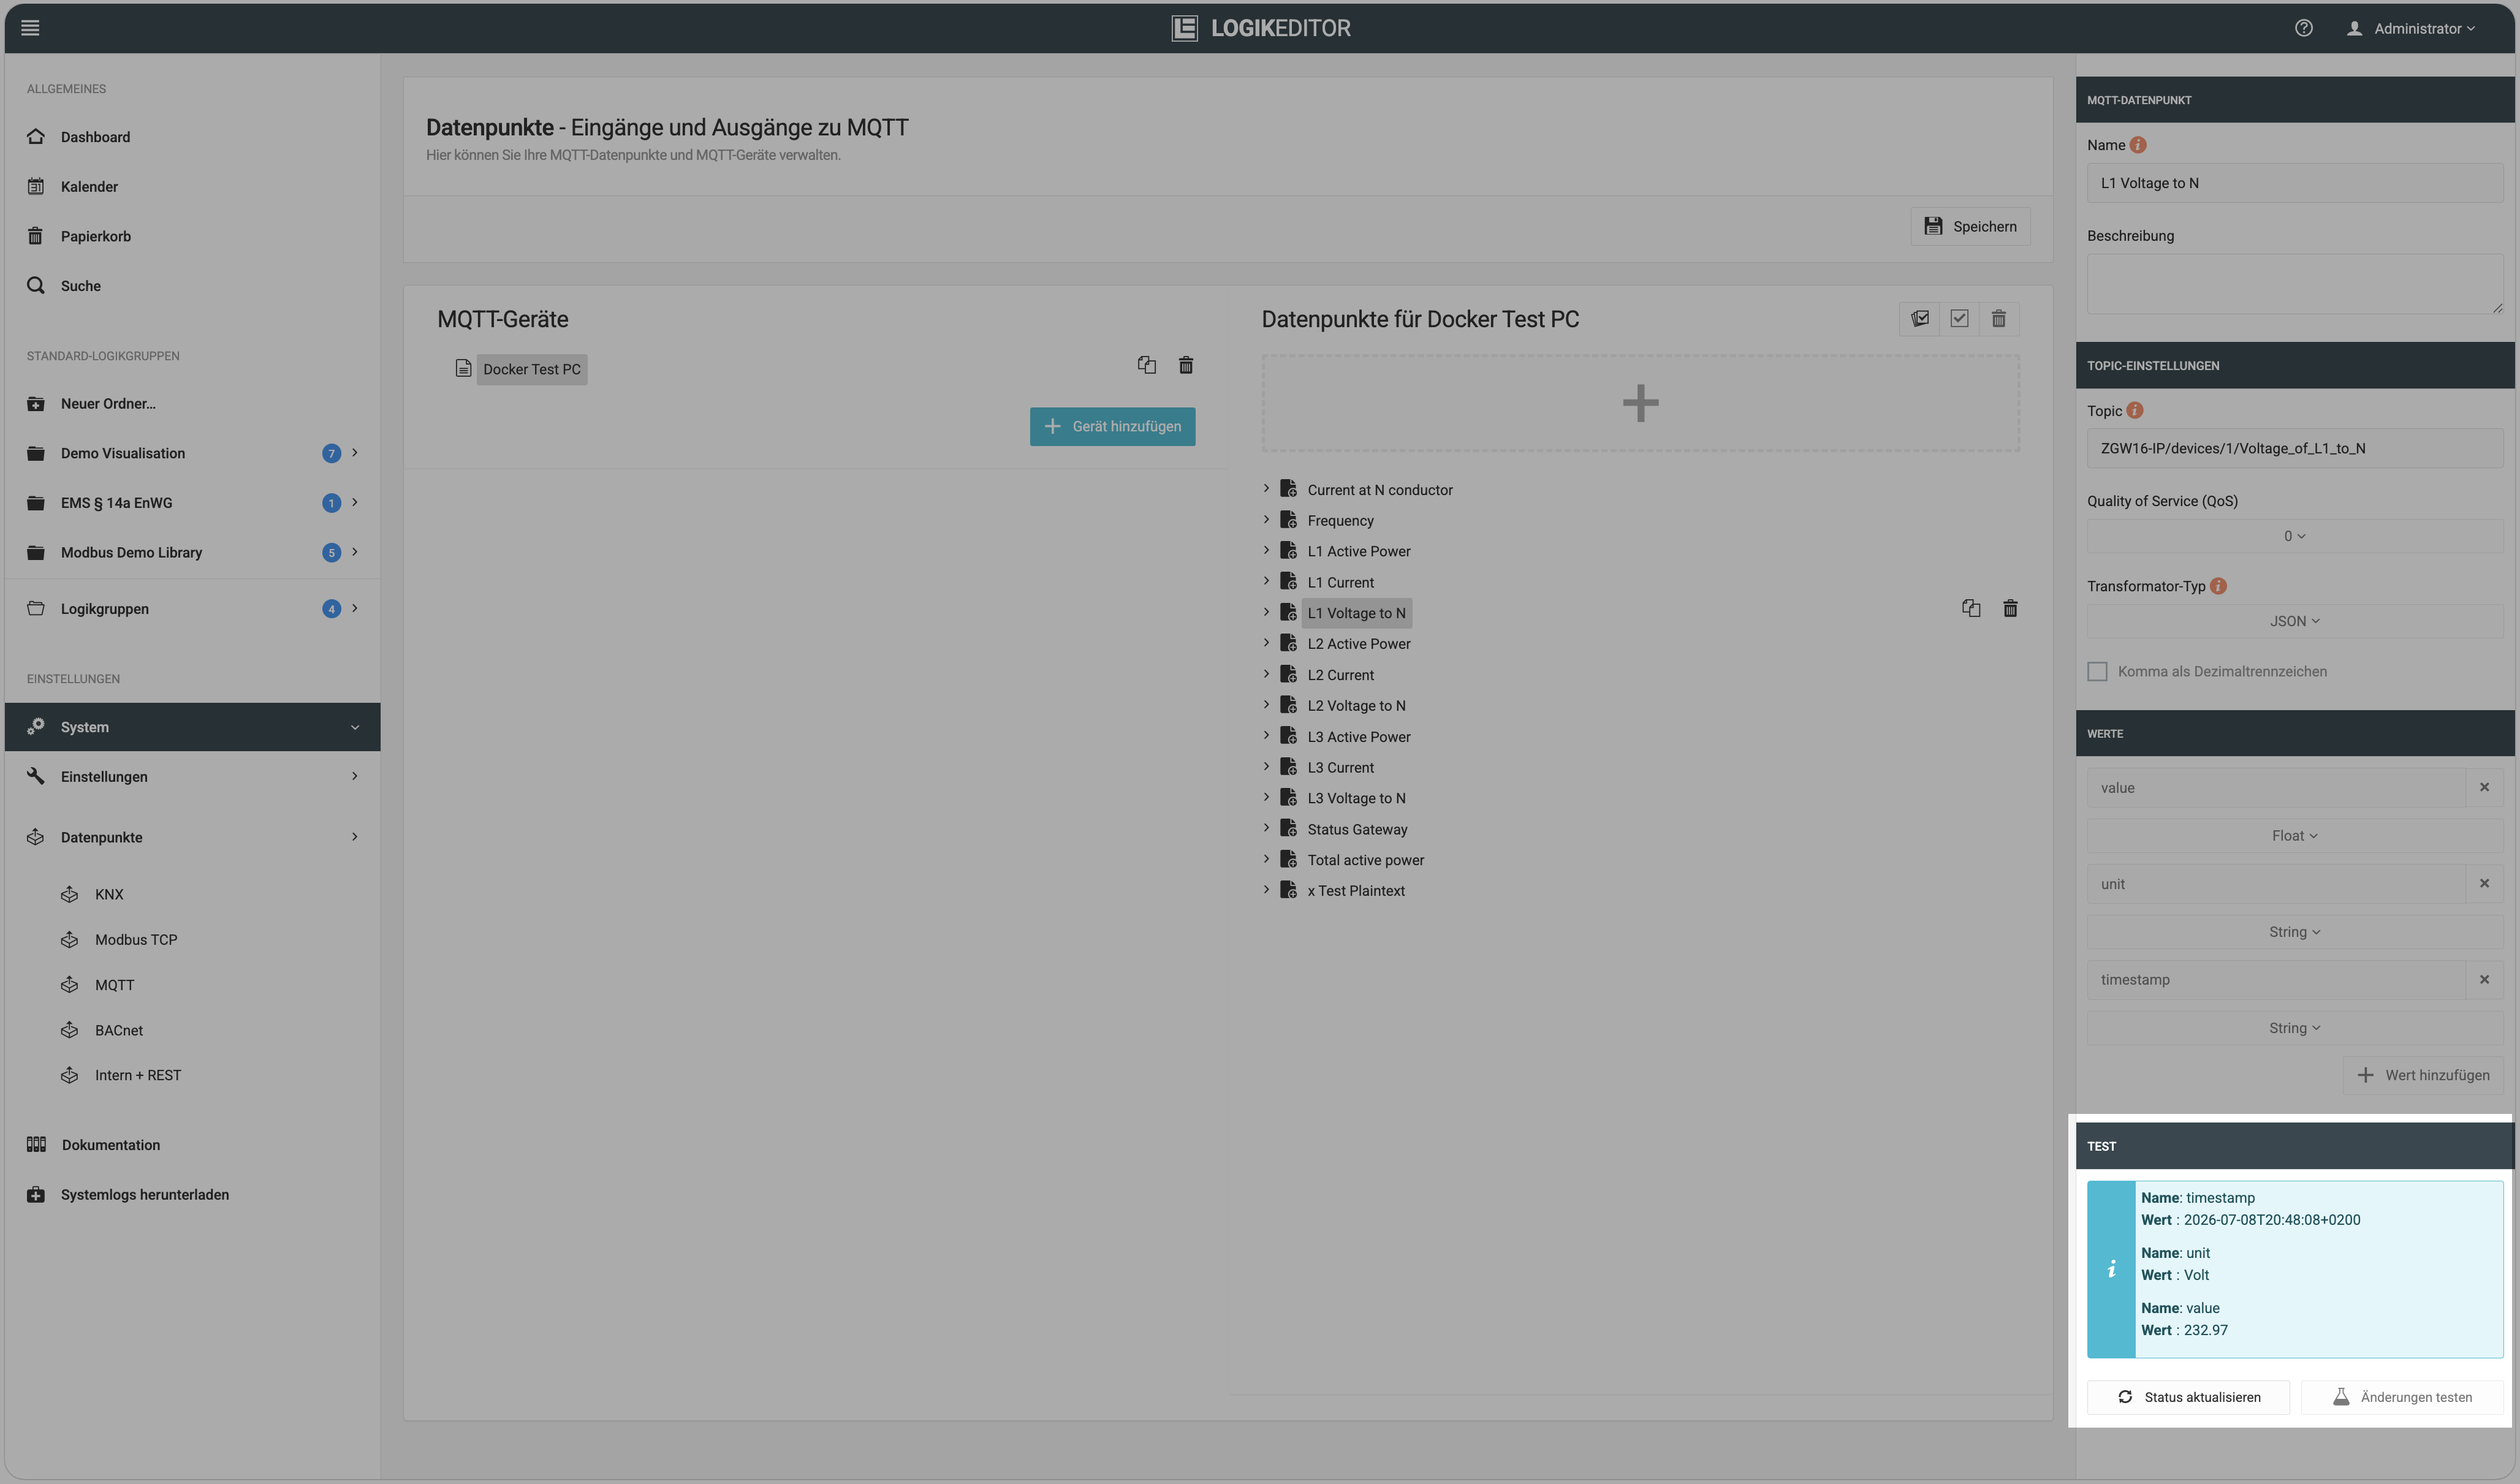
Task: Duplicate the Docker Test PC device
Action: [1146, 365]
